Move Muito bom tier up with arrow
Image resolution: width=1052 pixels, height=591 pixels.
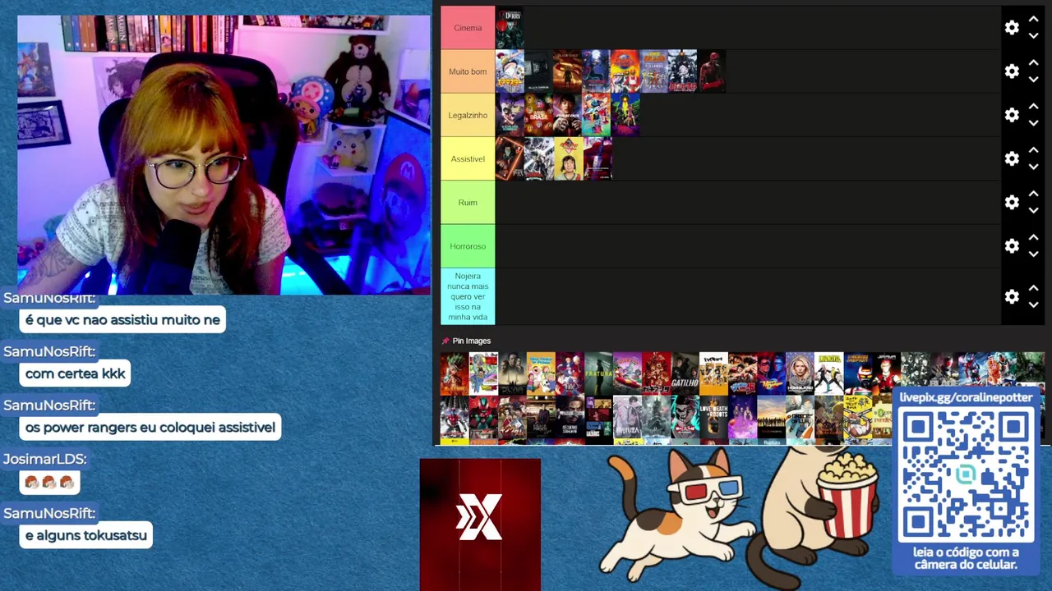[x=1034, y=63]
